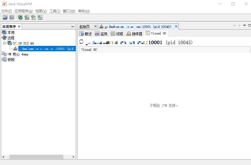This screenshot has height=165, width=251.
Task: Click the Java VisualVM title bar icon
Action: click(x=5, y=4)
